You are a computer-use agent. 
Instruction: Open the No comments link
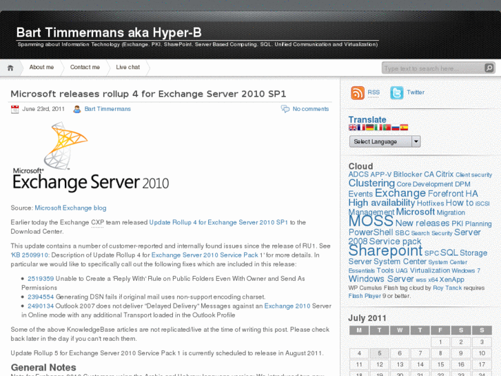[x=311, y=109]
